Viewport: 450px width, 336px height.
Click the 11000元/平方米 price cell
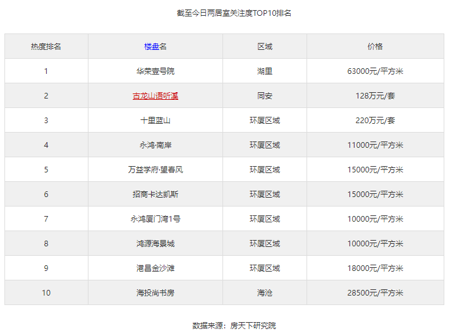click(x=375, y=145)
